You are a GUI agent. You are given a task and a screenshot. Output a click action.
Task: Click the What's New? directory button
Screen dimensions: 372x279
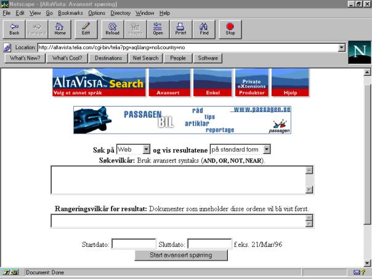tap(25, 58)
